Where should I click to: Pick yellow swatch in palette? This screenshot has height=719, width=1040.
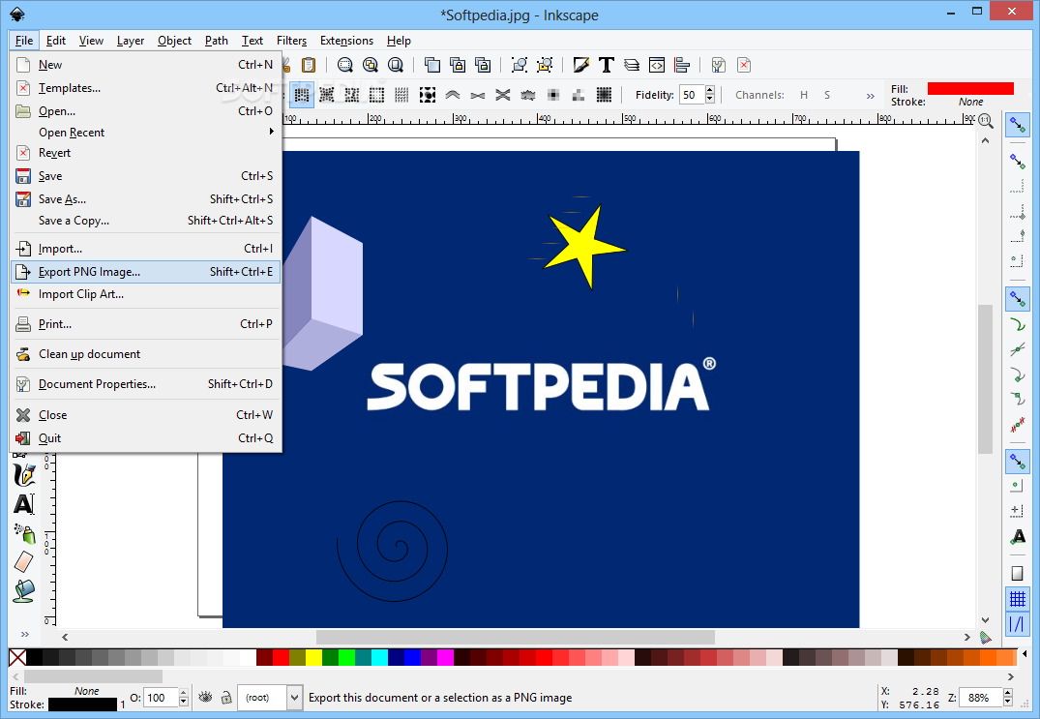[313, 657]
